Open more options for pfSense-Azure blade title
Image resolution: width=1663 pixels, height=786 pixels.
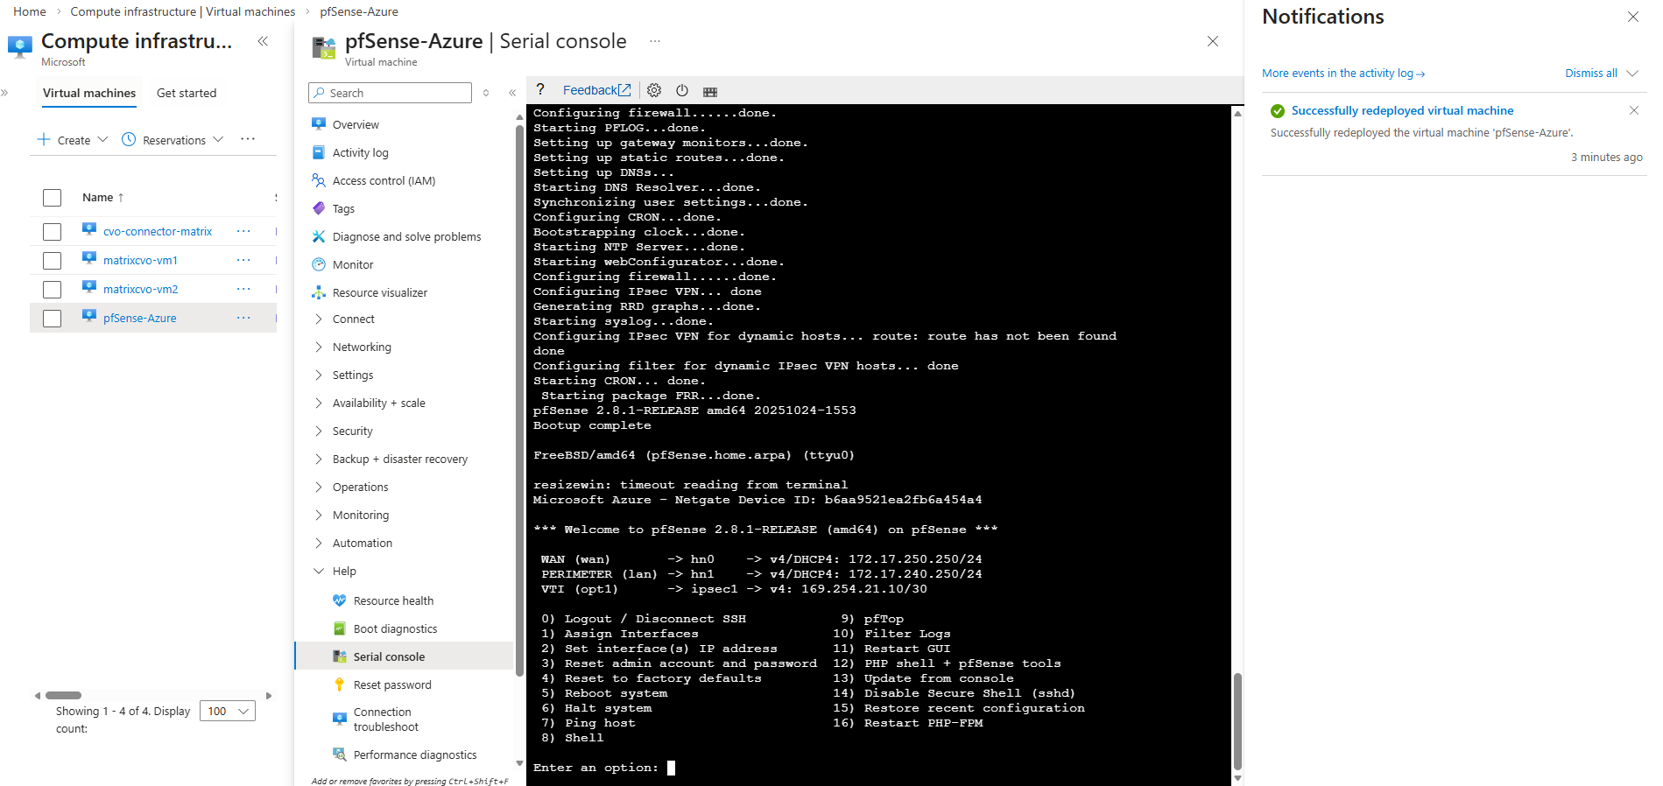point(655,41)
